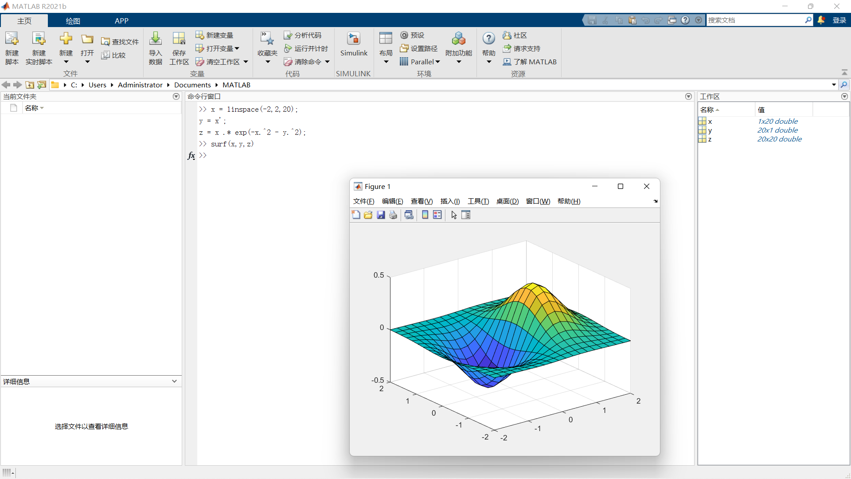Click Learn MATLAB (了解 MATLAB)
851x479 pixels.
point(530,62)
